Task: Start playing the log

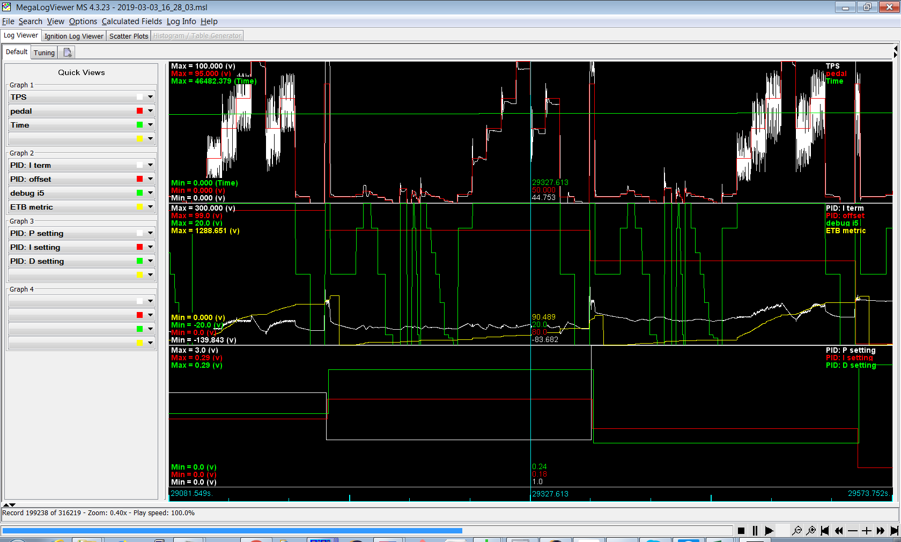Action: 769,531
